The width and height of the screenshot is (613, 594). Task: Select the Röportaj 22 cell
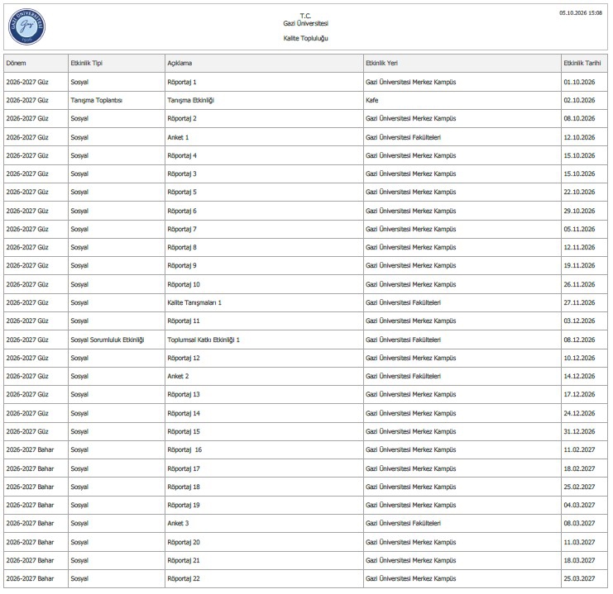[264, 578]
